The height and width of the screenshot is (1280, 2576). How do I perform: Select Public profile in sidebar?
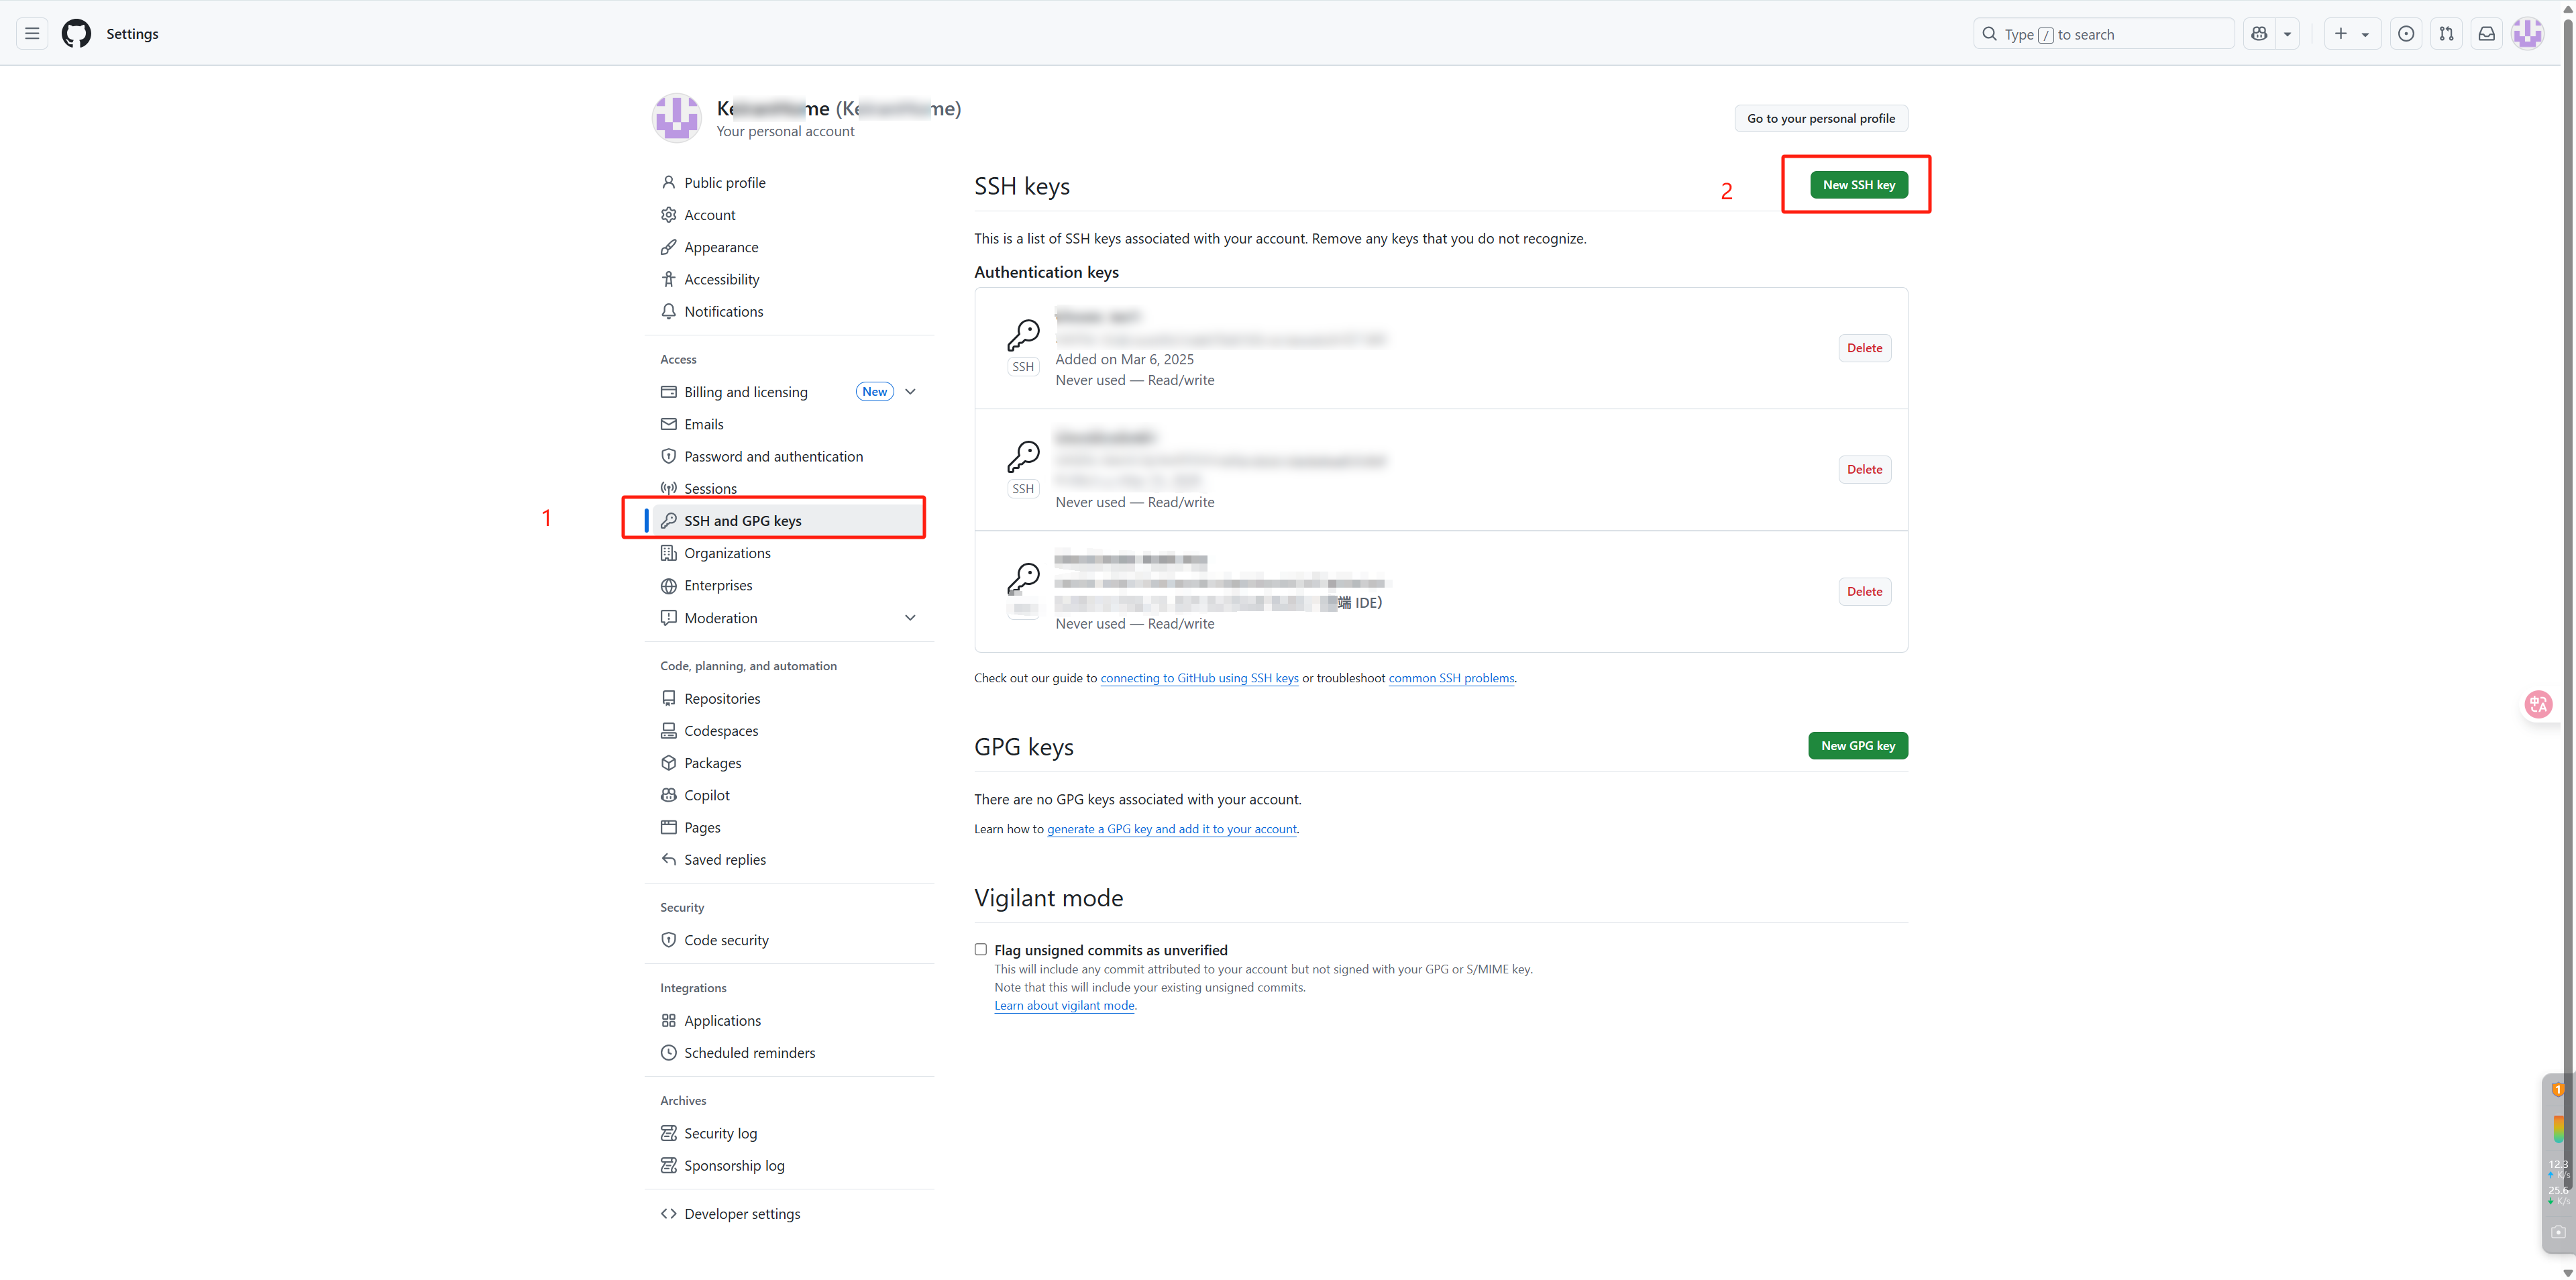[x=724, y=183]
